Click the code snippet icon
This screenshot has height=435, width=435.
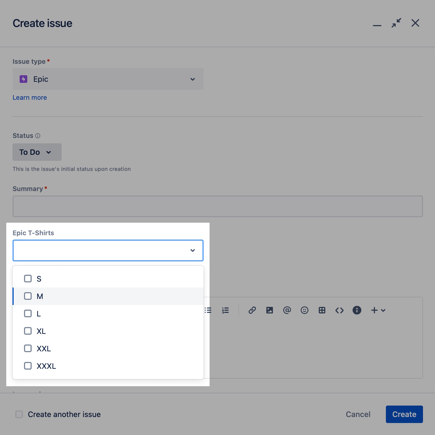click(339, 310)
